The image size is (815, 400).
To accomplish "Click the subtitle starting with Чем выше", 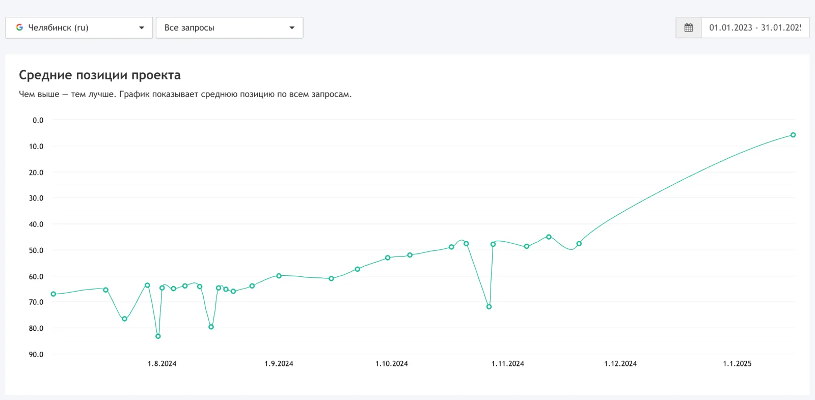I will (185, 94).
